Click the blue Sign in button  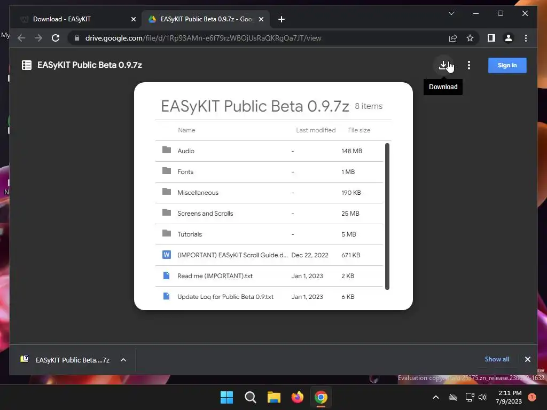507,65
